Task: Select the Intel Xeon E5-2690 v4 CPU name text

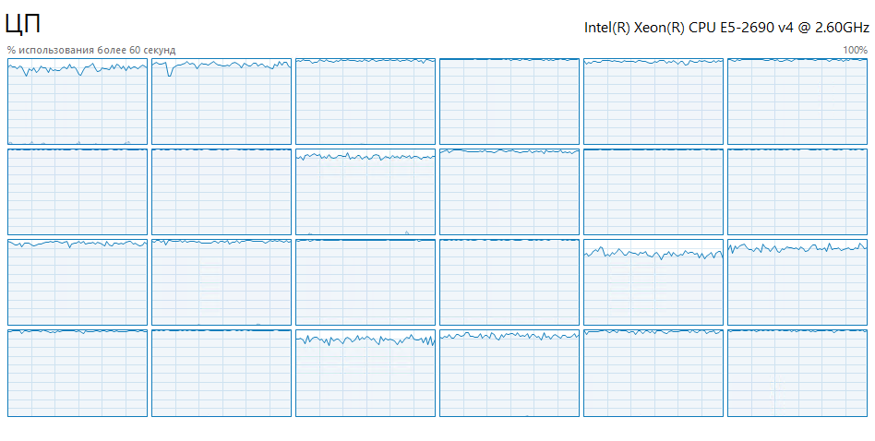Action: 726,28
